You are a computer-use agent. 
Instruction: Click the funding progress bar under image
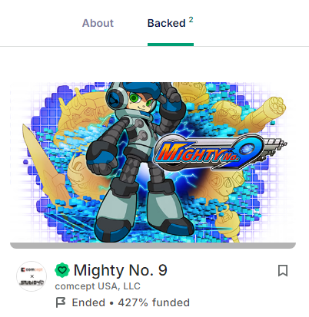tap(153, 246)
